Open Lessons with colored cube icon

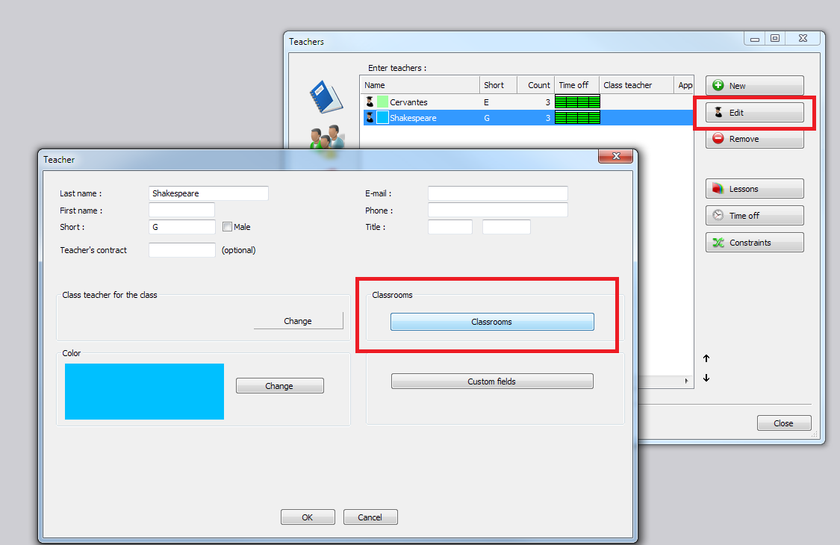(754, 189)
